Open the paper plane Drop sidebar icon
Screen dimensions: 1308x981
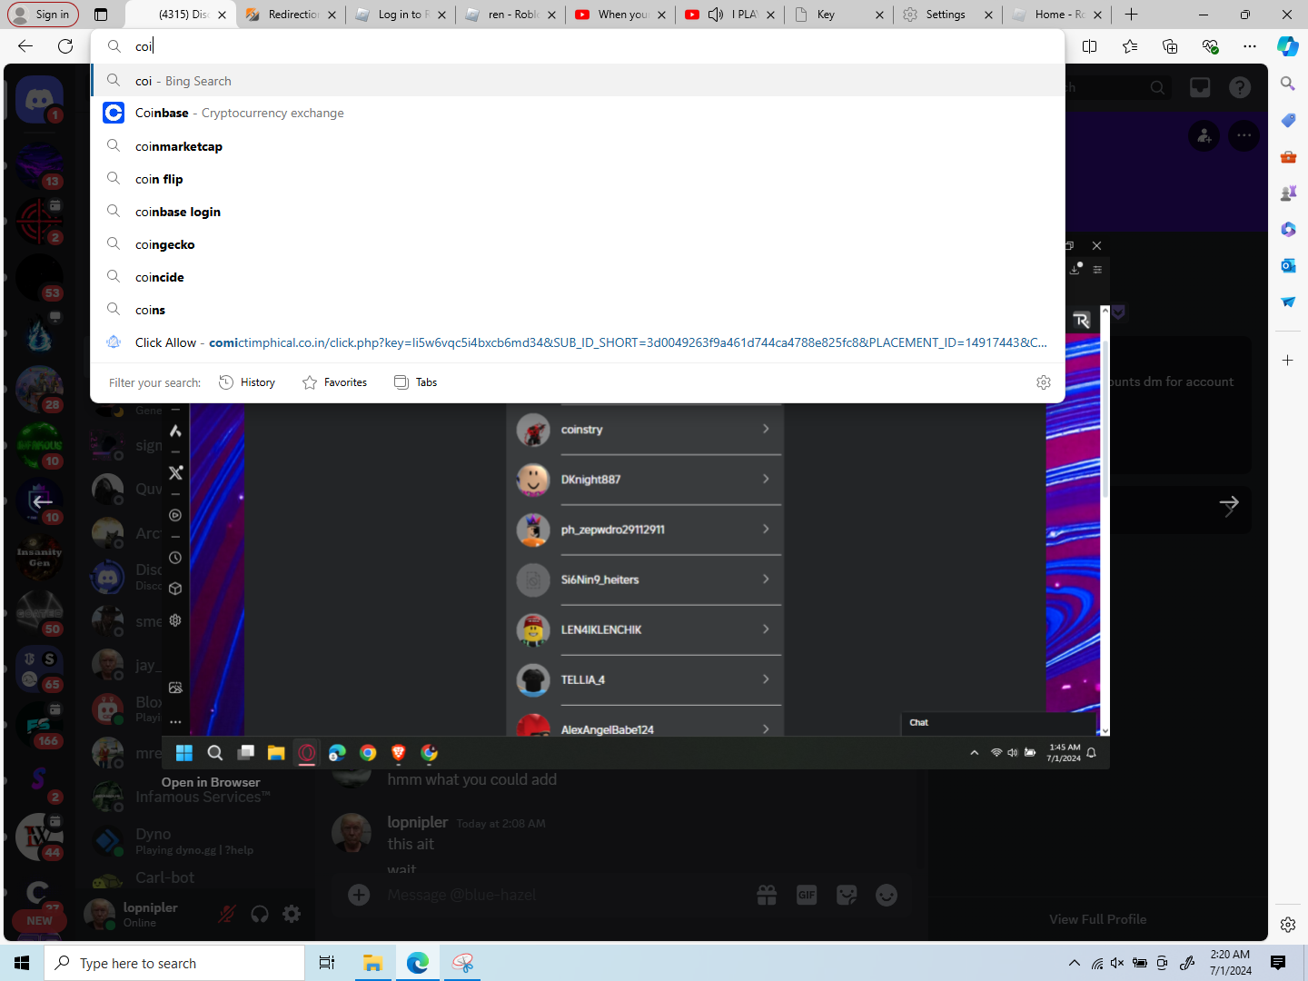coord(1287,302)
